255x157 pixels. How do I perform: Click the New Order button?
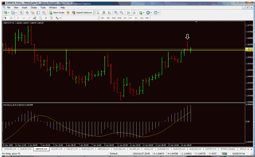click(57, 13)
